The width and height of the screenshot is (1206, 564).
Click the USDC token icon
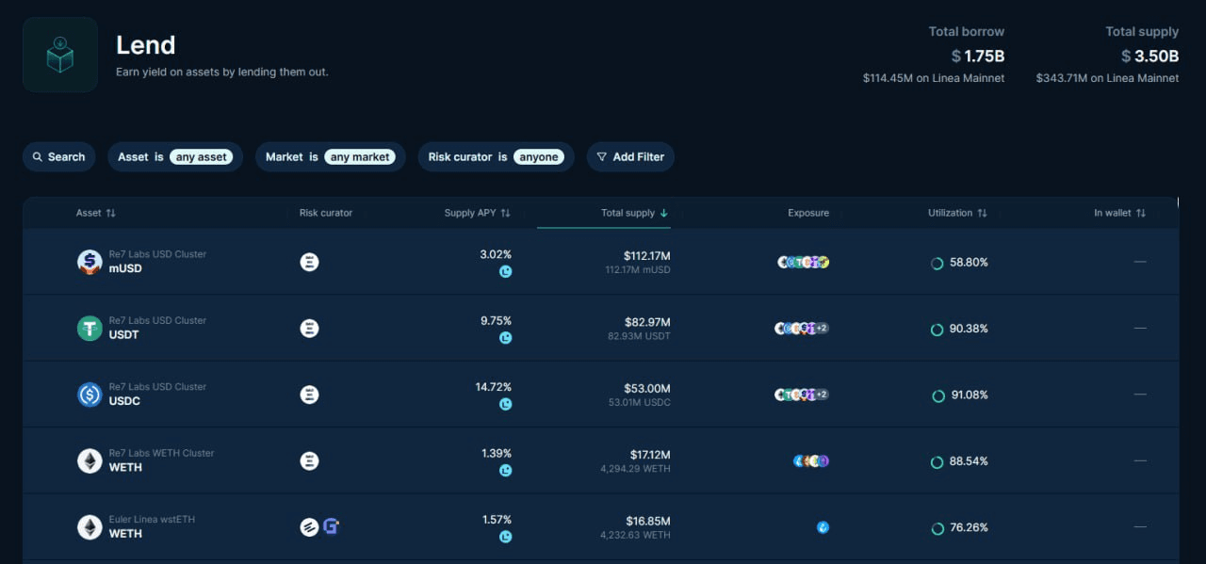90,395
